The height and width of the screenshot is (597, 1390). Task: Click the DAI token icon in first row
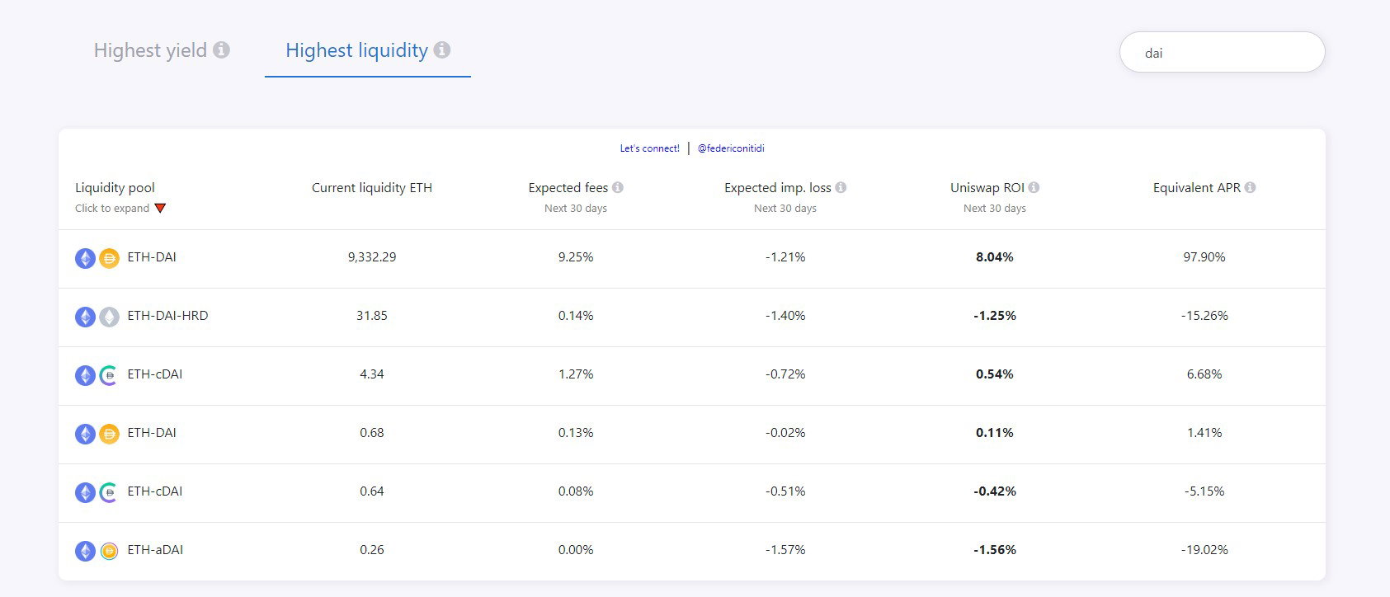pos(109,258)
